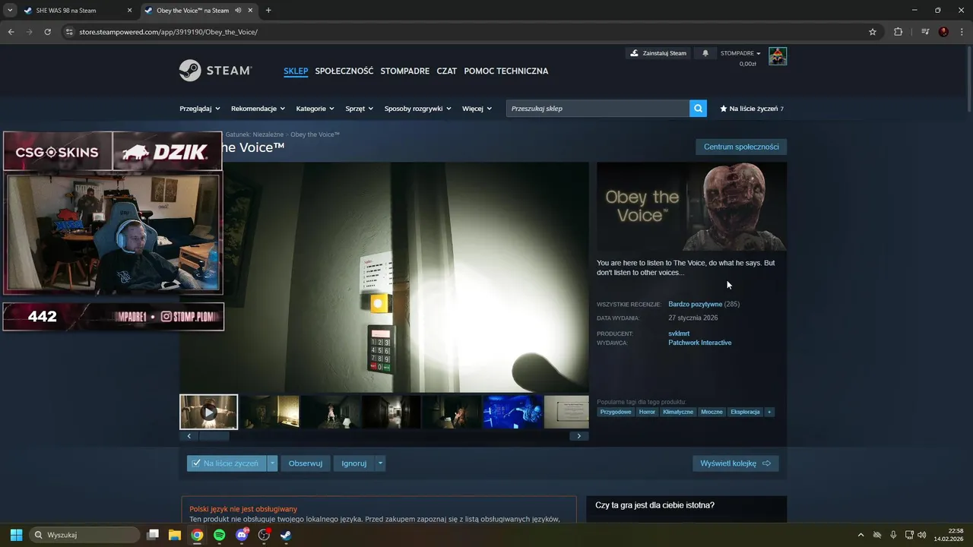The height and width of the screenshot is (547, 973).
Task: Open the media control icon in Chrome toolbar
Action: pyautogui.click(x=924, y=32)
